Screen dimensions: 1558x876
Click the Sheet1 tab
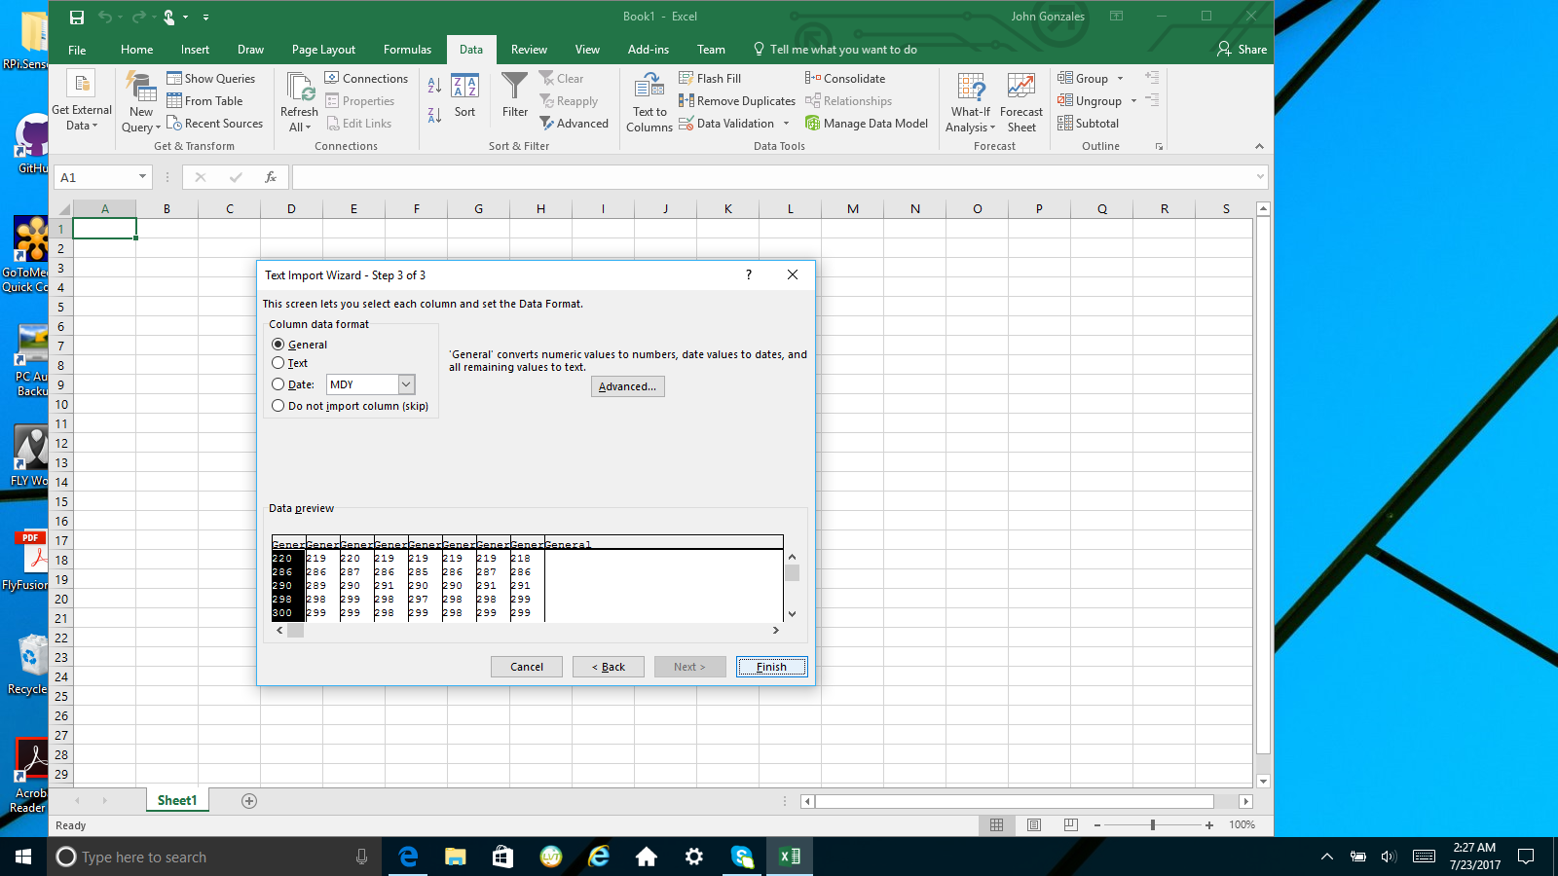176,800
